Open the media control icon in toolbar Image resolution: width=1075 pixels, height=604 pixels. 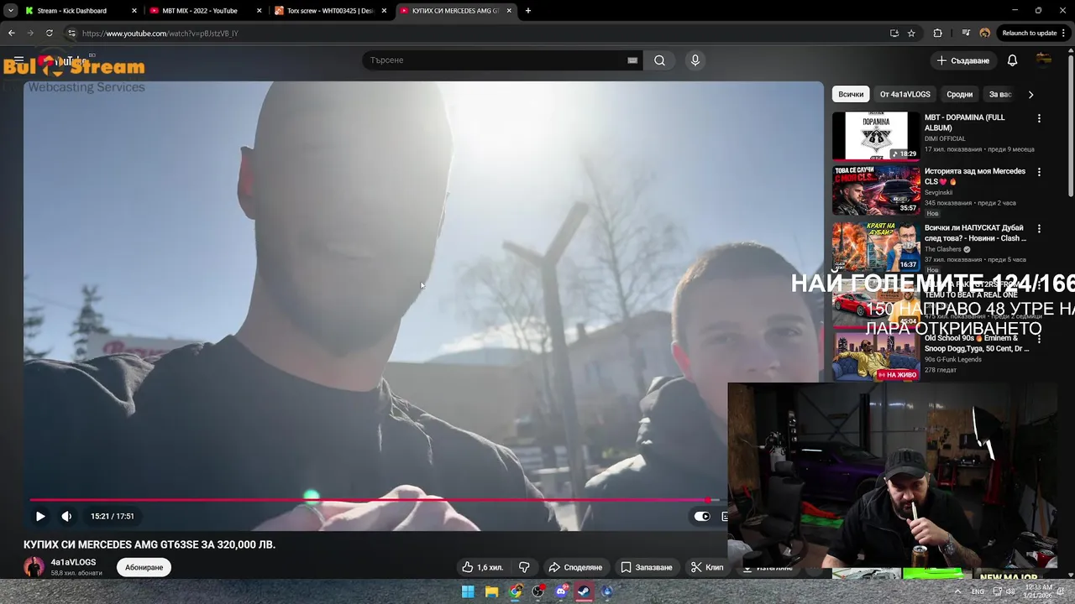click(x=967, y=34)
